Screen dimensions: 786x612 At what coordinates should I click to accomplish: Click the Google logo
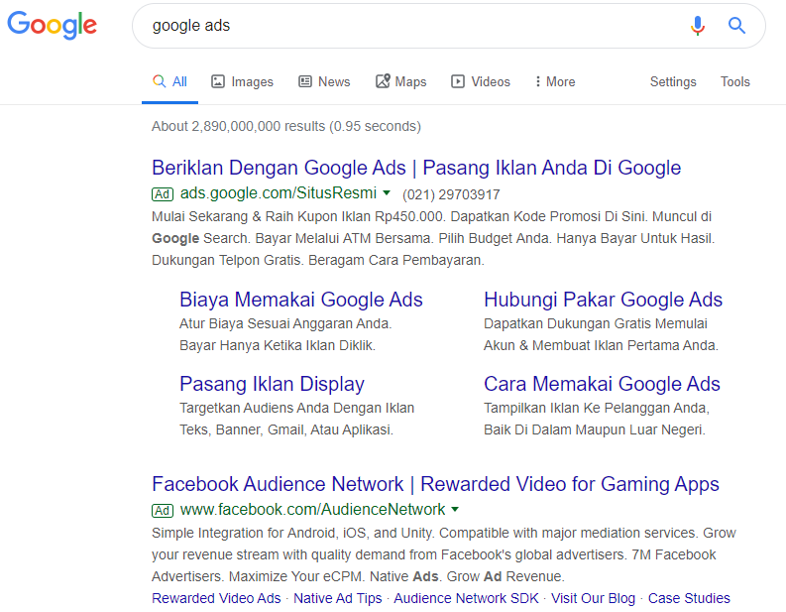[53, 25]
